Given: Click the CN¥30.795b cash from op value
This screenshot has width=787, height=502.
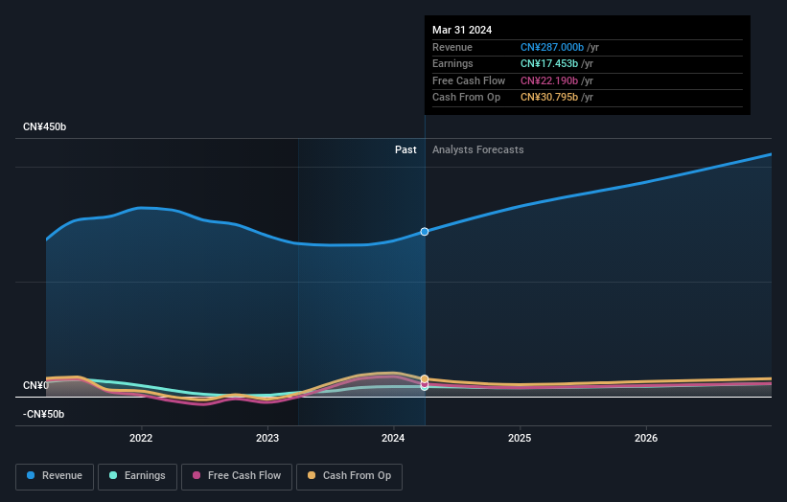Looking at the screenshot, I should 549,98.
